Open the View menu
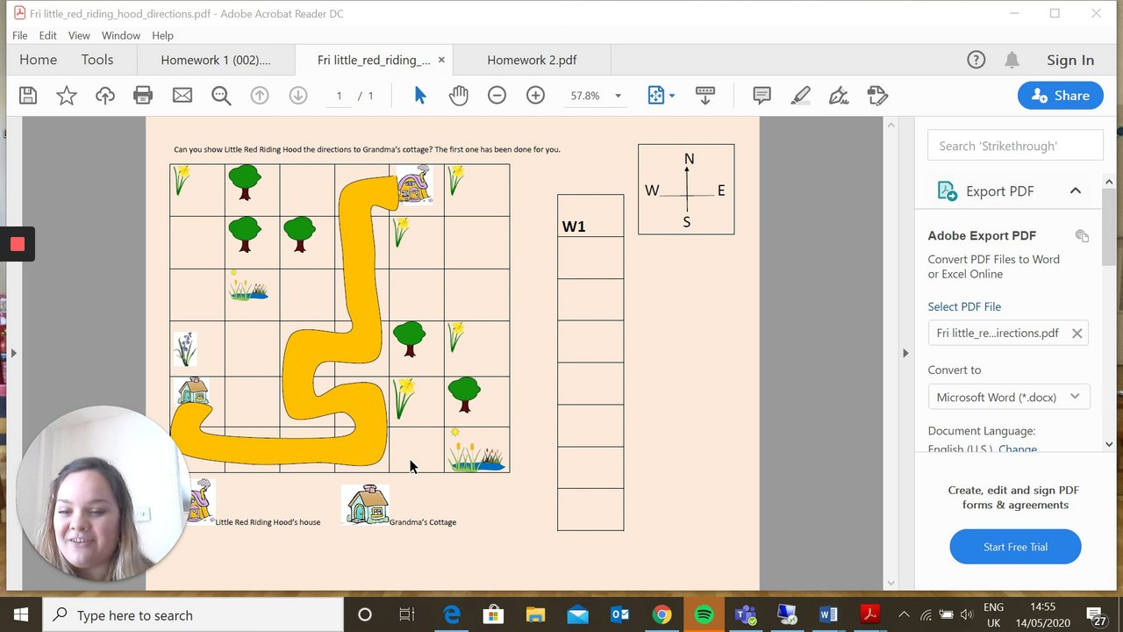The height and width of the screenshot is (632, 1123). click(79, 35)
